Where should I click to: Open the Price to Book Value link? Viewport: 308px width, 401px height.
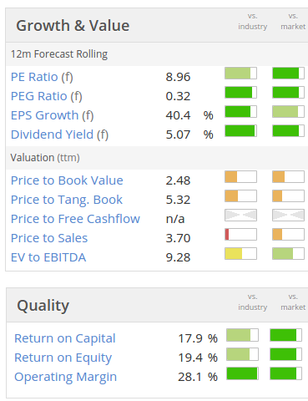click(x=67, y=180)
